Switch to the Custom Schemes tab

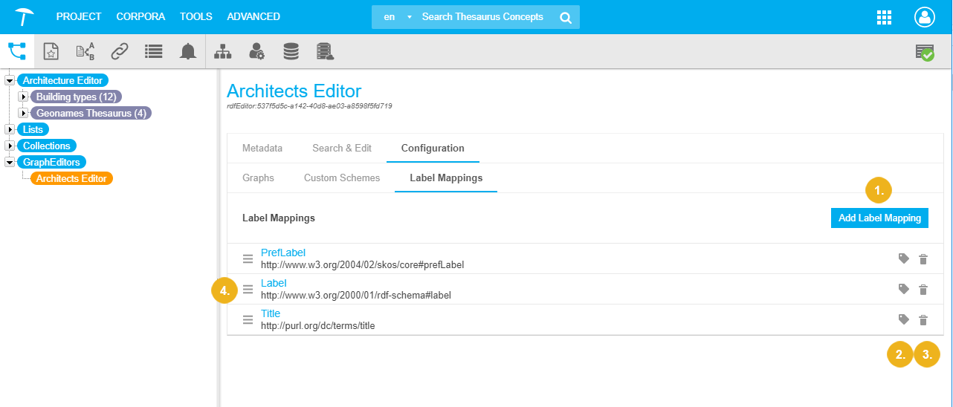[341, 178]
